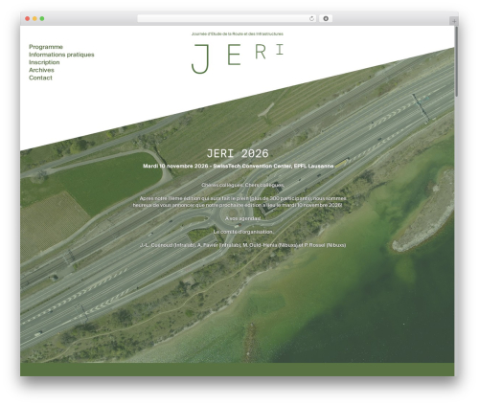Viewport: 479px width, 405px height.
Task: Open Informations pratiques page
Action: coord(61,55)
